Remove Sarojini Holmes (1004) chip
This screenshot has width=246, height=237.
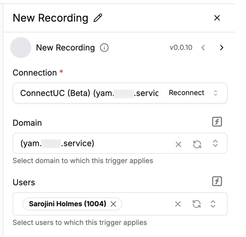[113, 204]
